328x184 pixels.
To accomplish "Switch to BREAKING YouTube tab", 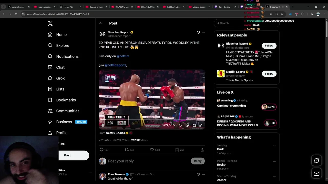I will [122, 7].
